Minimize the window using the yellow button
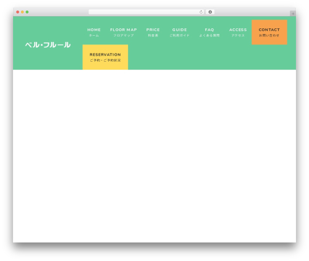This screenshot has width=309, height=261. [22, 12]
